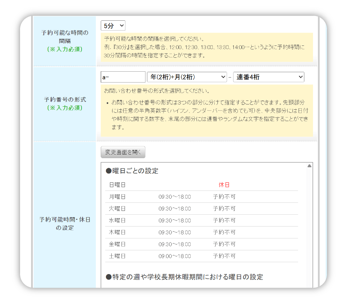
Task: Click 予約不可 in the Monday row
Action: pos(224,197)
